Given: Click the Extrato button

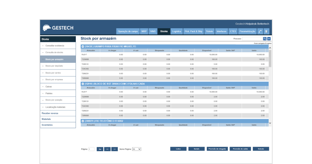Looking at the screenshot, I should click(x=261, y=149).
